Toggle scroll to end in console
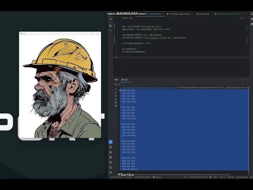Viewport: 253px width, 190px height. [x=116, y=99]
